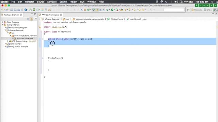The width and height of the screenshot is (218, 122).
Task: Open the Source menu
Action: point(41,2)
